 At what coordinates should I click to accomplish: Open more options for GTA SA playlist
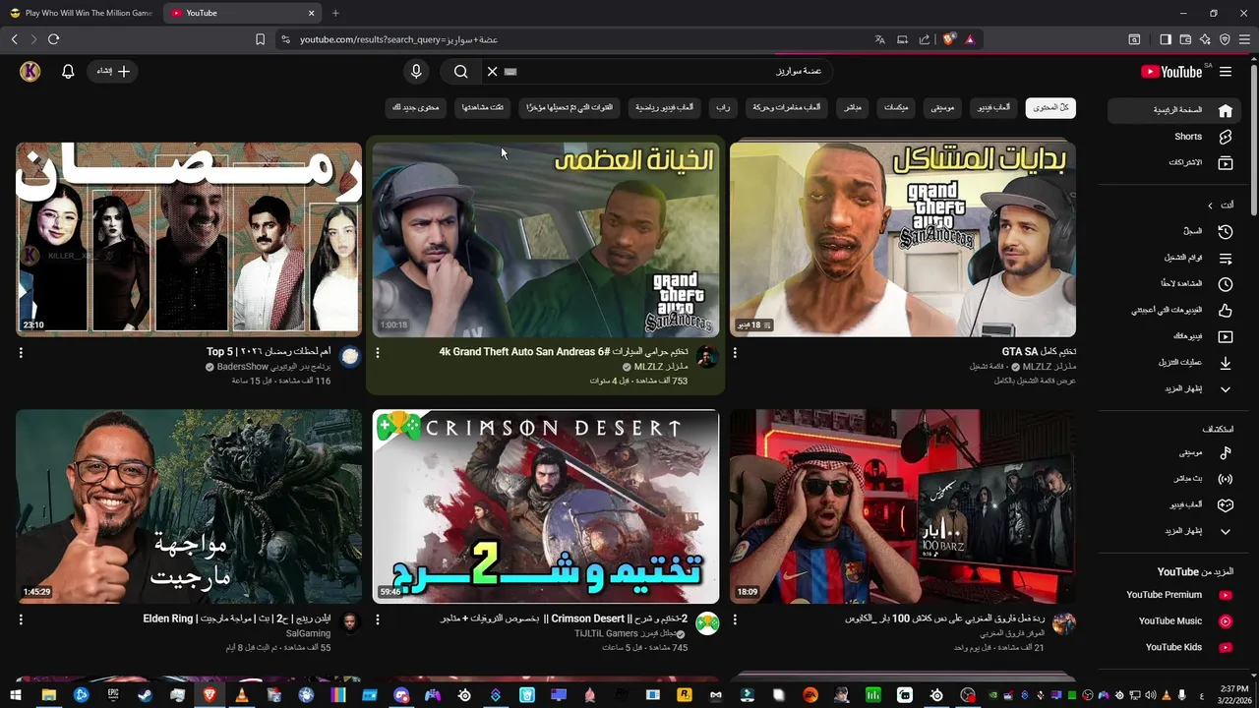[x=735, y=352]
